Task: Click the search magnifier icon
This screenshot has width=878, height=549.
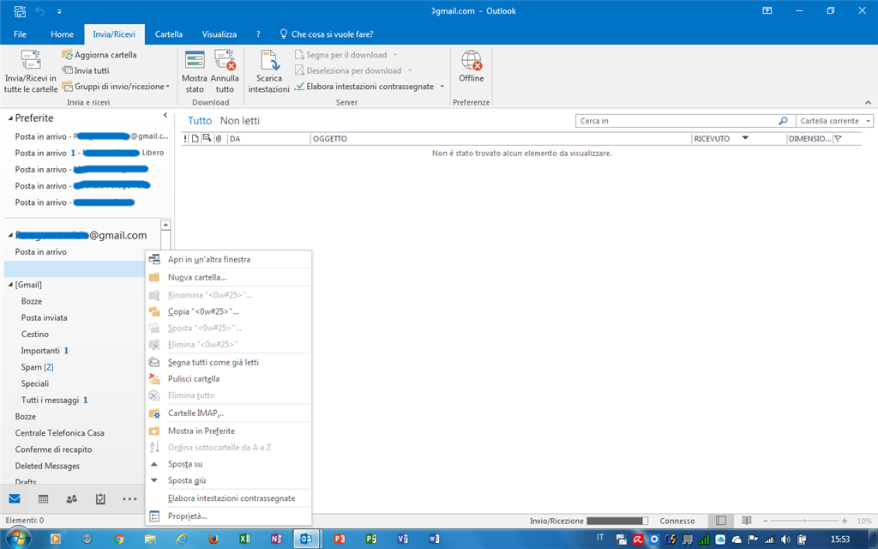Action: pyautogui.click(x=783, y=120)
